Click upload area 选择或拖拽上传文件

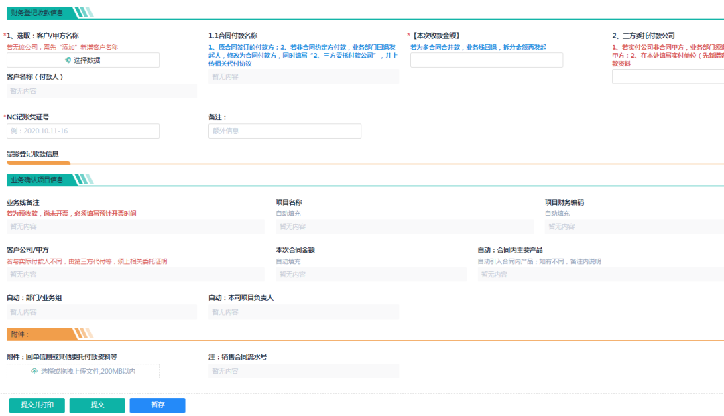(83, 371)
